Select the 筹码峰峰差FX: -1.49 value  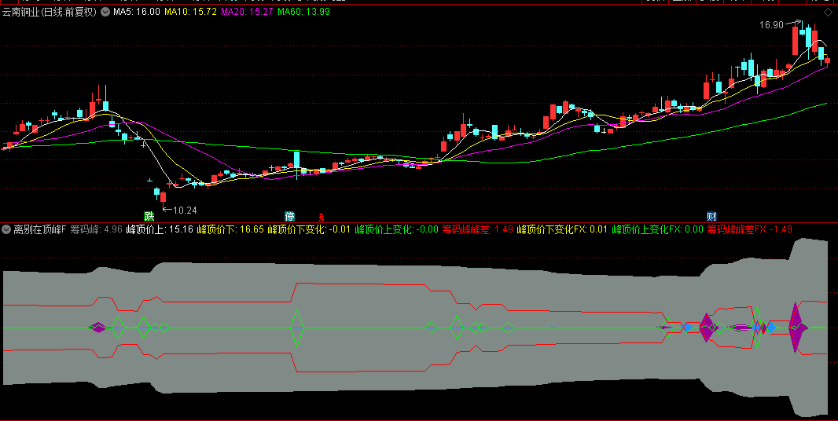tap(750, 229)
